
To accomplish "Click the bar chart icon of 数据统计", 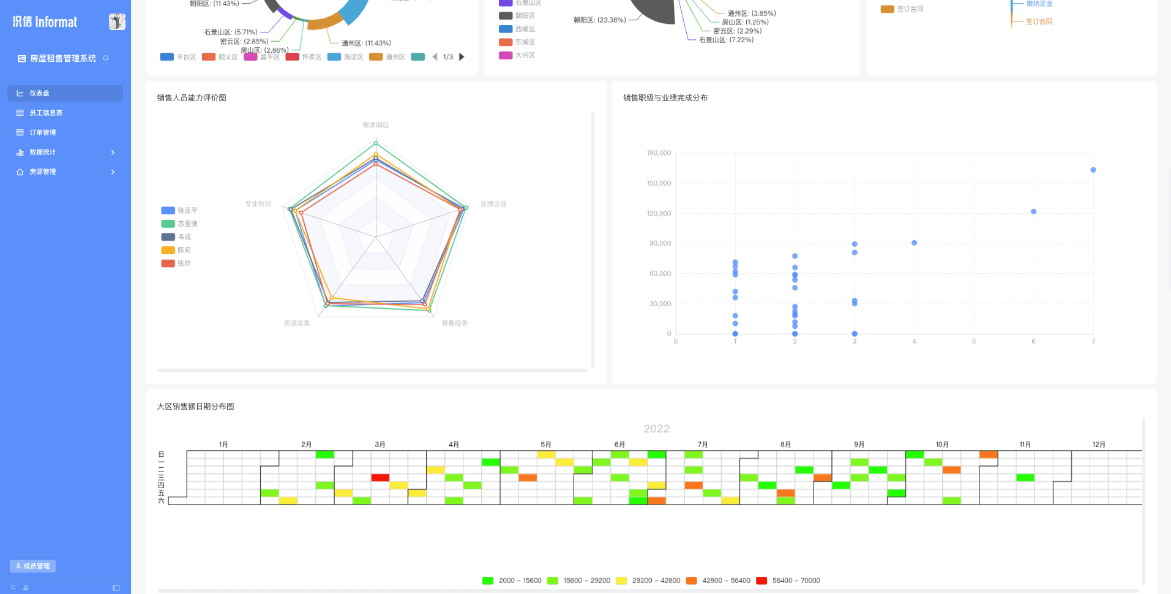I will 20,152.
